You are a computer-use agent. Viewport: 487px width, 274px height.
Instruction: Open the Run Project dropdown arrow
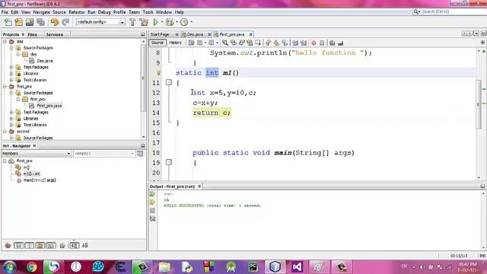tap(162, 22)
